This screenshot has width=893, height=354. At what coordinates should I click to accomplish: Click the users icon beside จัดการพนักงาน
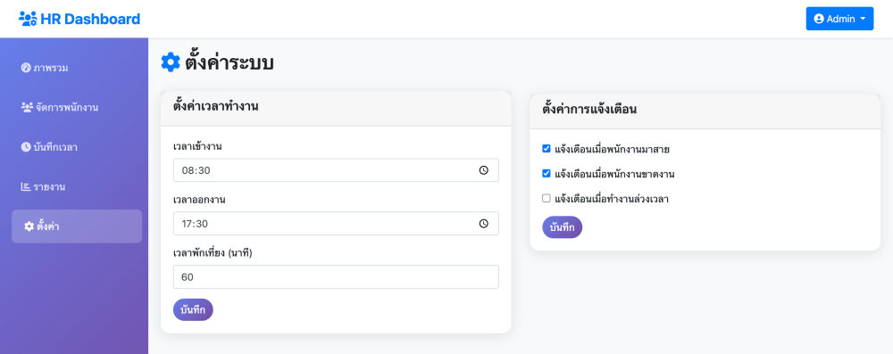coord(27,107)
